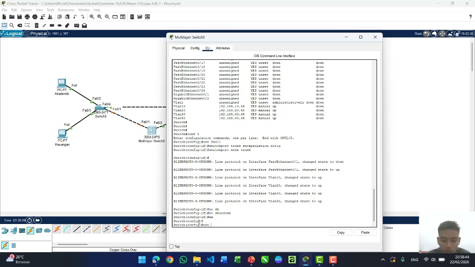Switch to Logical workspace view
Screen dimensions: 475x267
click(x=12, y=34)
